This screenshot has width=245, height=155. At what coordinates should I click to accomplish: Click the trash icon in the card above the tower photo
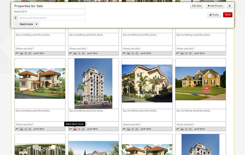[x=79, y=53]
